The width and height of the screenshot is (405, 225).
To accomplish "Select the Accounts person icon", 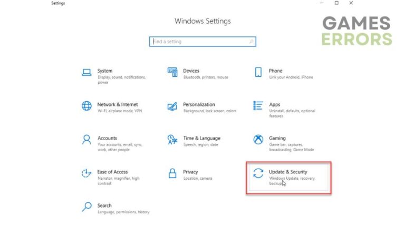I will click(86, 140).
